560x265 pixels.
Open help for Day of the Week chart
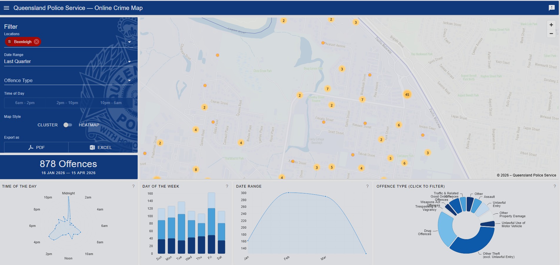(227, 186)
